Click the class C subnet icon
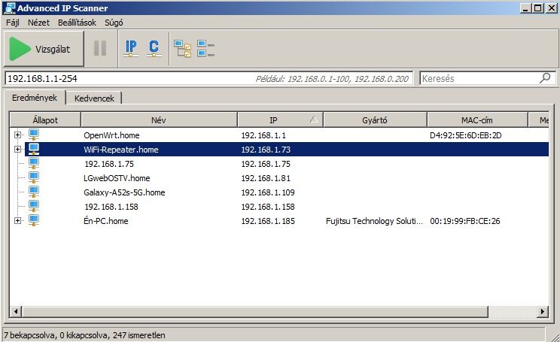 pyautogui.click(x=154, y=48)
